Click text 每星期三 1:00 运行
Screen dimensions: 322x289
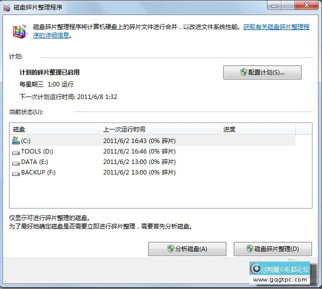(x=47, y=84)
